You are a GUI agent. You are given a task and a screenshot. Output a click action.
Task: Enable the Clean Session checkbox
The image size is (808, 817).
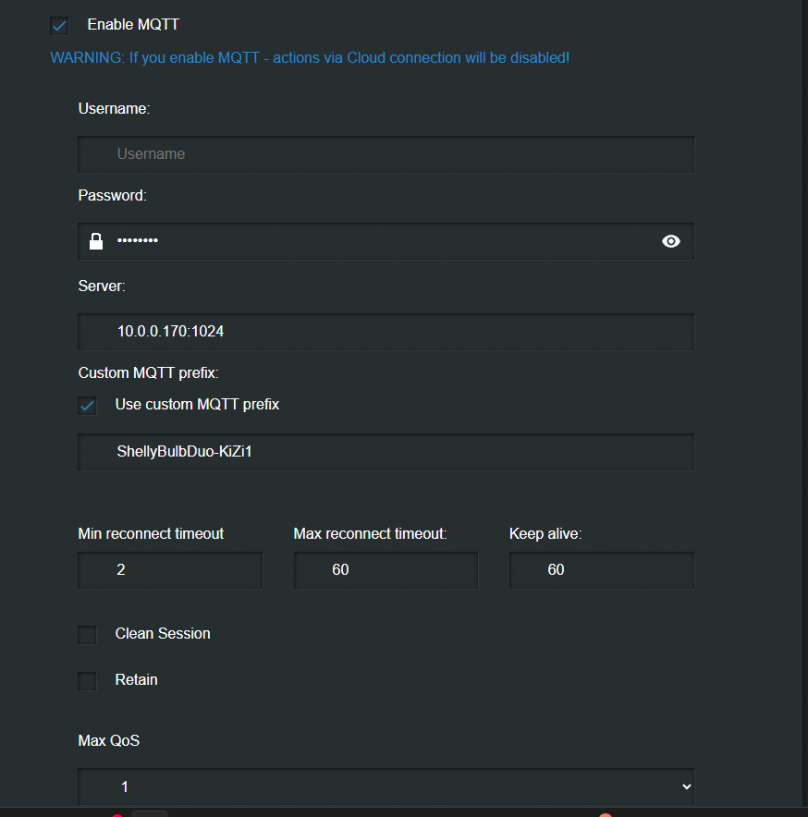point(88,635)
